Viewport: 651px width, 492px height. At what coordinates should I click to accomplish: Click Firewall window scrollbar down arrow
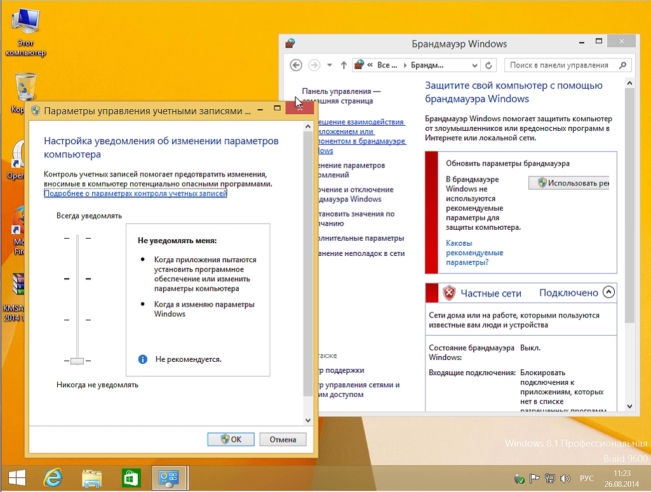(629, 406)
